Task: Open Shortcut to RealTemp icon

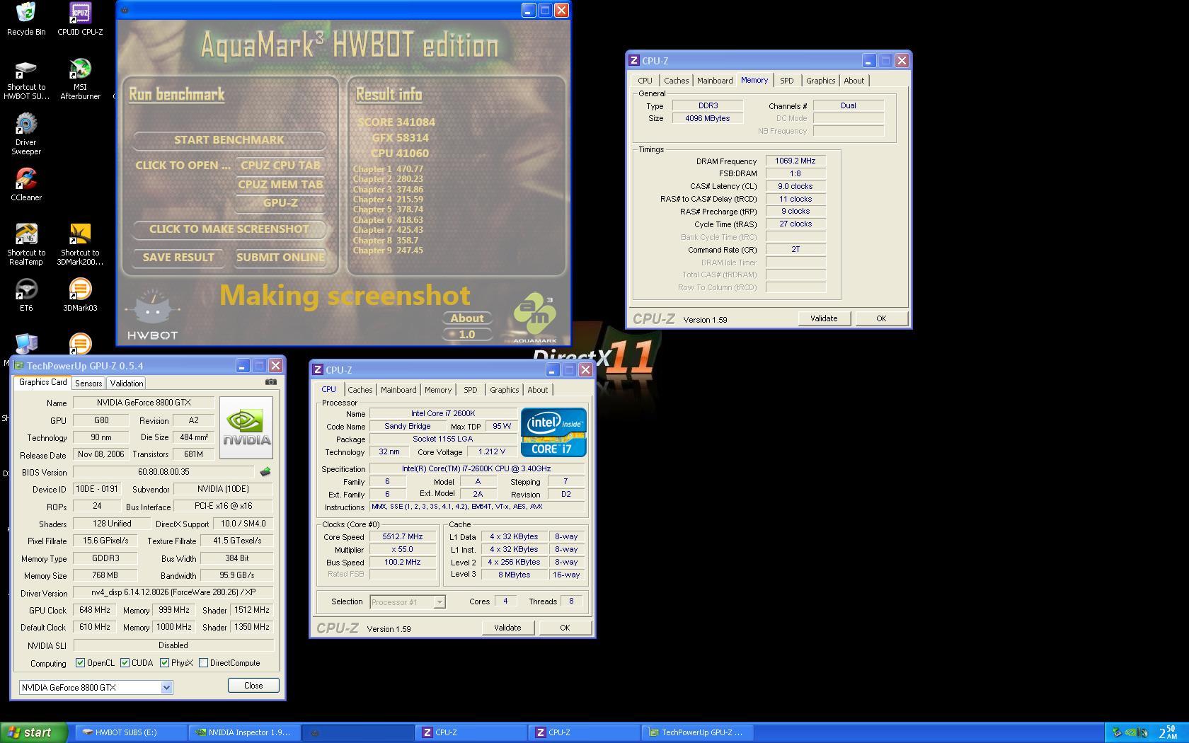Action: click(x=26, y=245)
